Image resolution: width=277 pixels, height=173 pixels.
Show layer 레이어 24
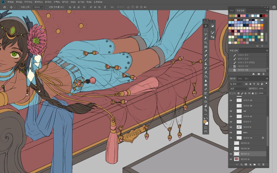231,106
